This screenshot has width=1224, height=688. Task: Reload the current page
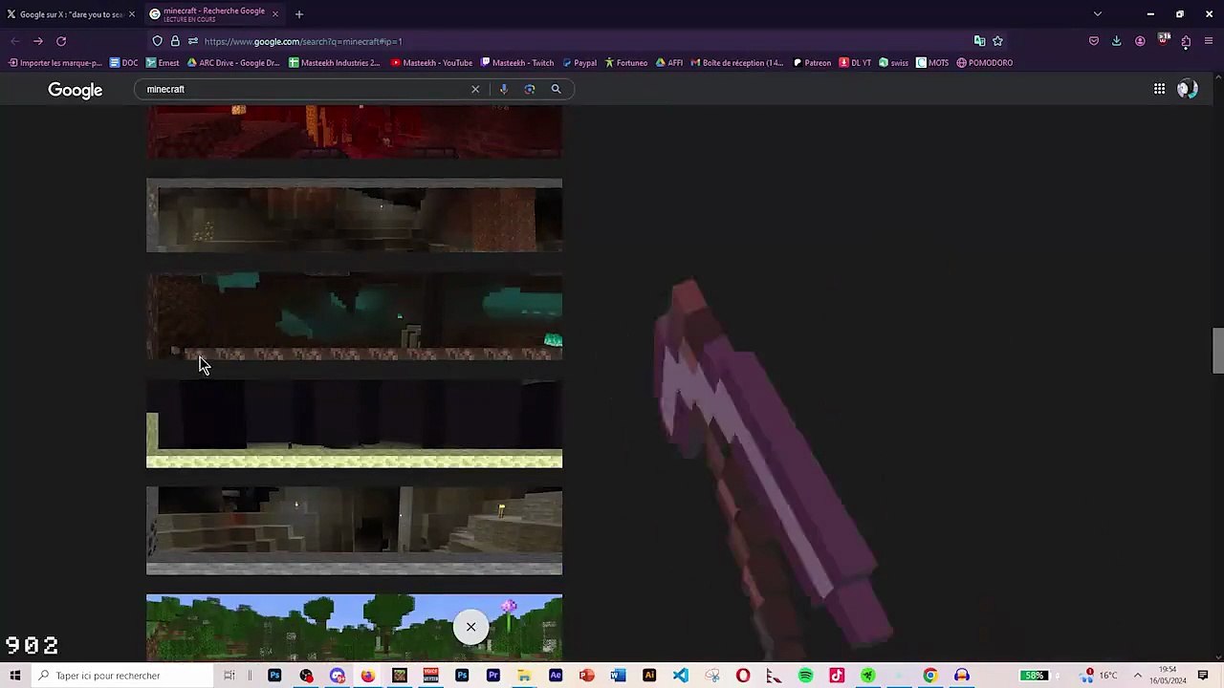coord(61,41)
